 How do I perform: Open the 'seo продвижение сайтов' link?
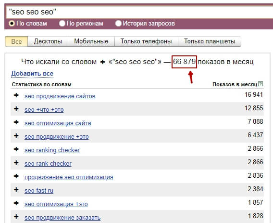(x=60, y=96)
